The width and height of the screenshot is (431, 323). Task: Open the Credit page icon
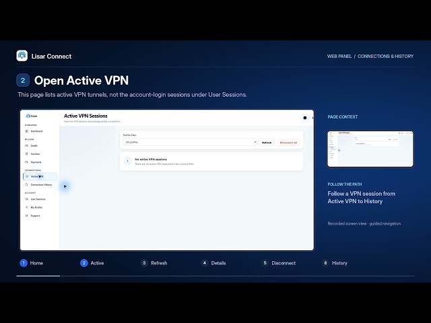[27, 145]
